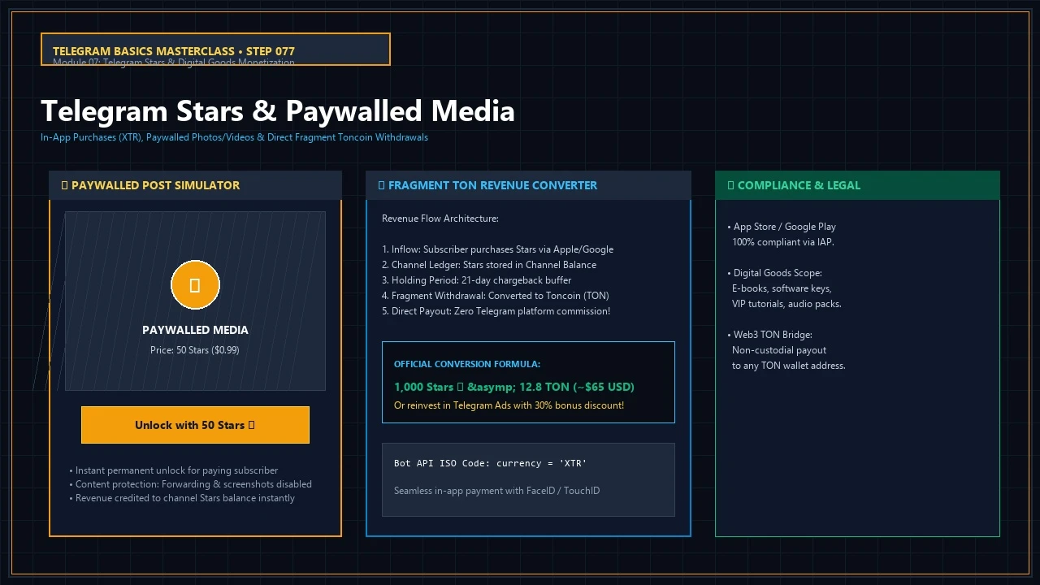Click App Store / Google Play bullet

[782, 227]
